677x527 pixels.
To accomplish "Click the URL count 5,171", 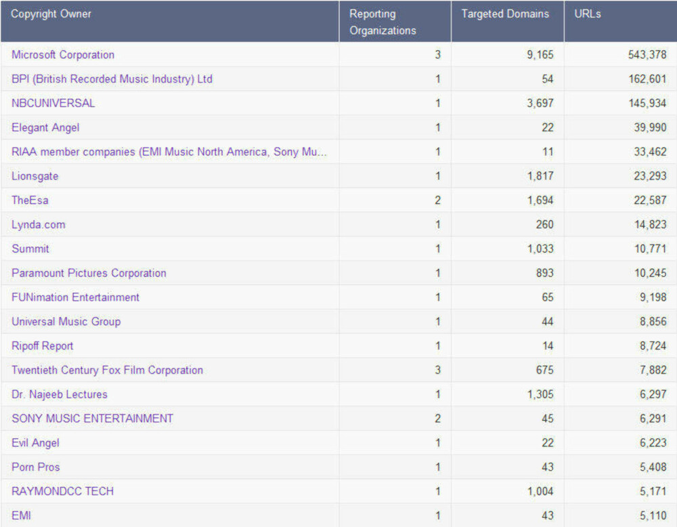I will tap(653, 492).
